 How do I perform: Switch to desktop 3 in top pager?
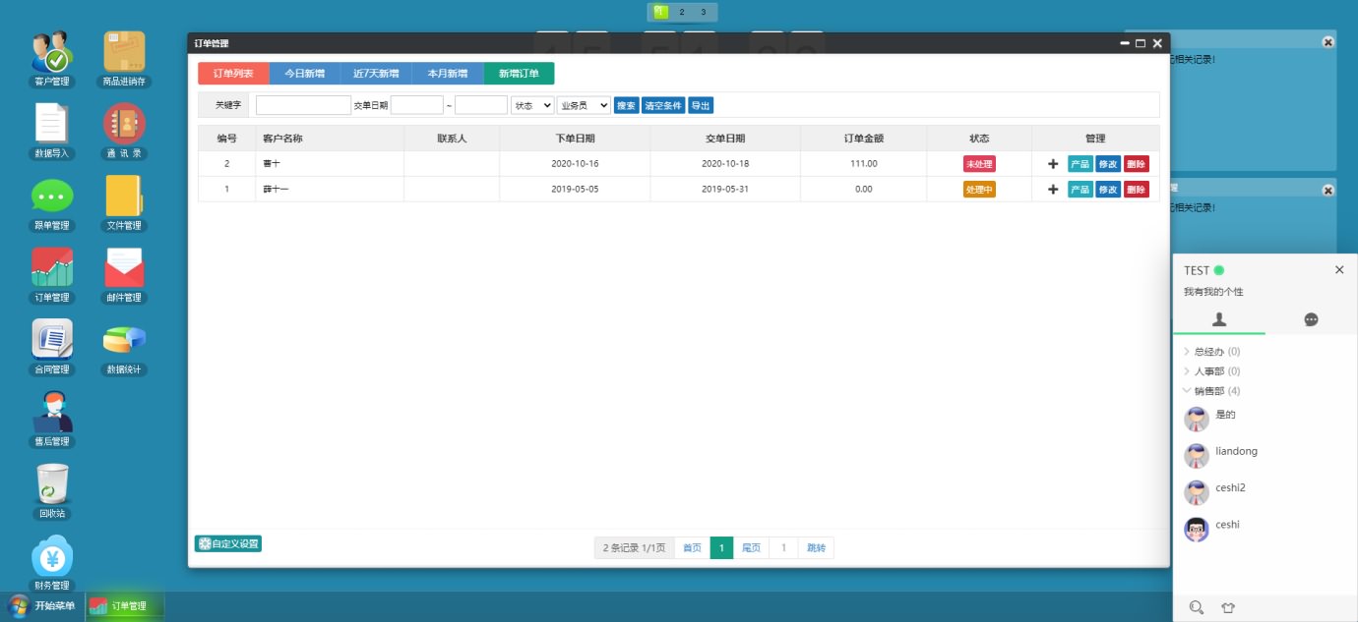point(704,12)
